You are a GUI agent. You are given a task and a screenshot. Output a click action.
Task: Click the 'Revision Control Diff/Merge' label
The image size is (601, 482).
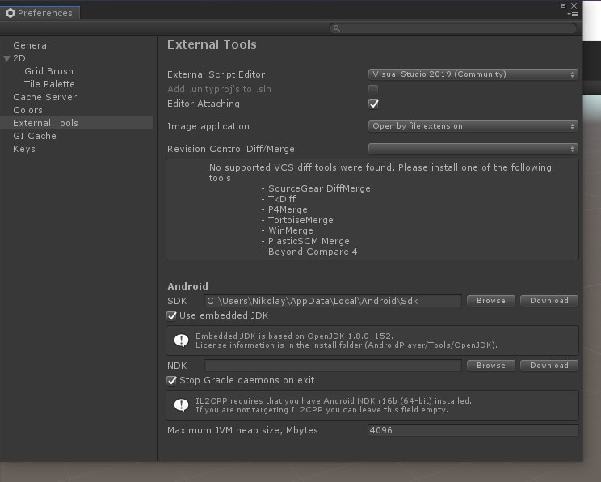tap(231, 149)
